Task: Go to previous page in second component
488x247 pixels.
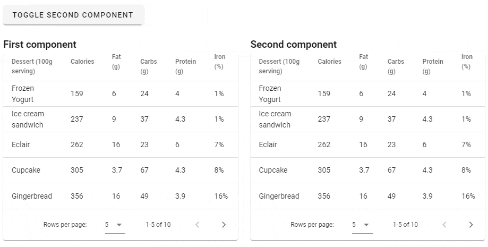Action: 444,225
